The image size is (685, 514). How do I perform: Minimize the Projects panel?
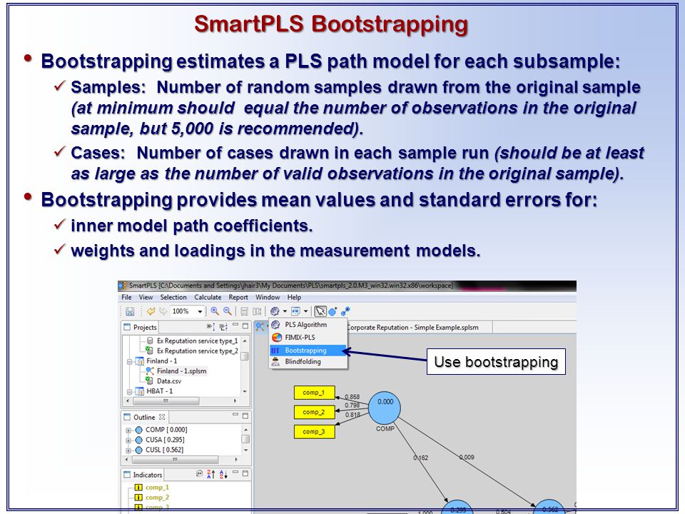pyautogui.click(x=235, y=326)
